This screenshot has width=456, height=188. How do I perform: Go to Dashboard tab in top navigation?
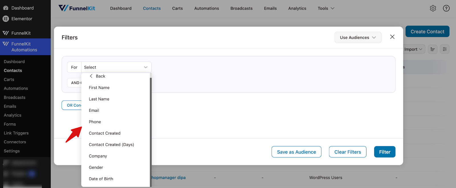click(121, 8)
